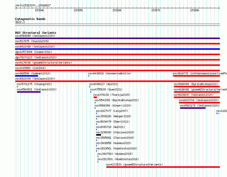Click the esv3619778 1000Genomes variant label
Screen dimensions: 227x177
point(200,73)
